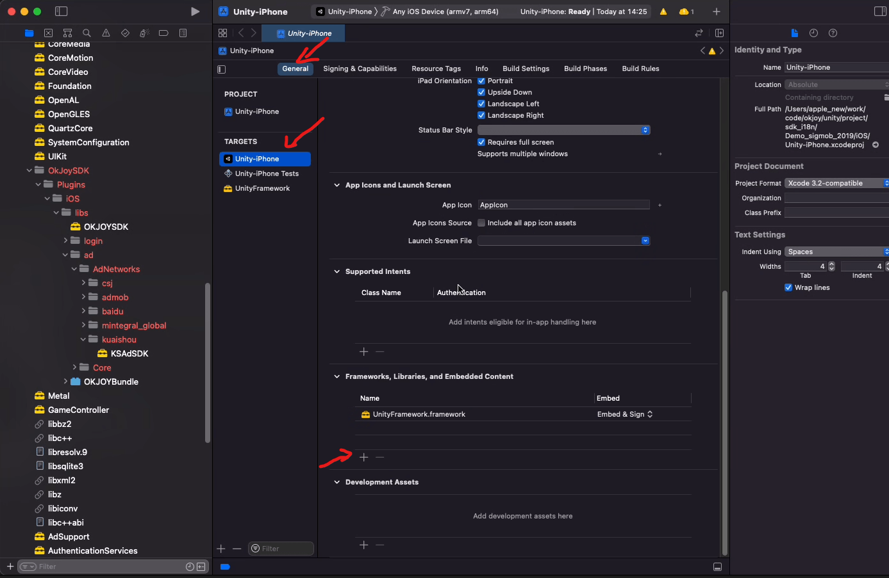
Task: Open Build Phases tab
Action: (x=585, y=68)
